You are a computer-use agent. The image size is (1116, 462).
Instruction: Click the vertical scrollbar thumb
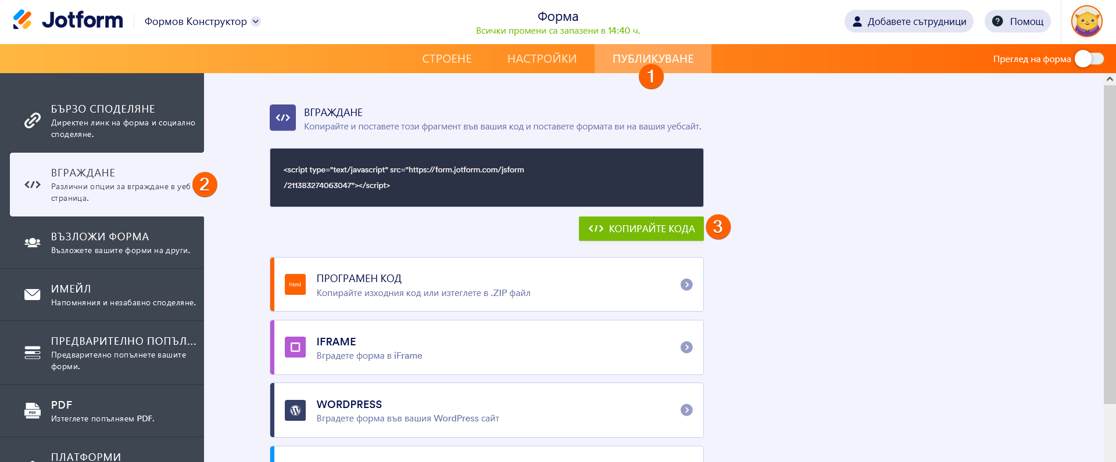(x=1110, y=244)
